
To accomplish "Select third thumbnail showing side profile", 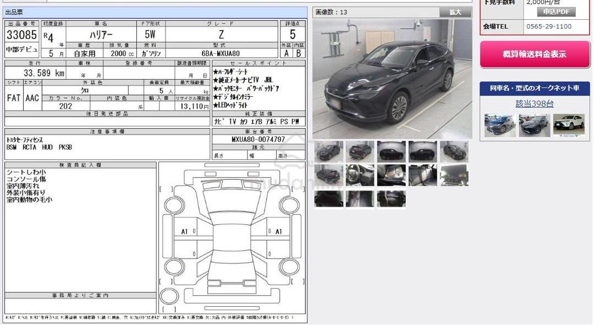I will tap(392, 152).
